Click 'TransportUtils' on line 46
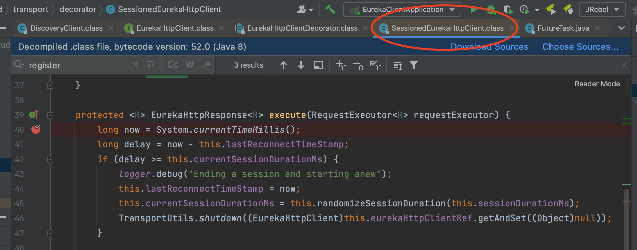Image resolution: width=637 pixels, height=250 pixels. click(x=156, y=218)
